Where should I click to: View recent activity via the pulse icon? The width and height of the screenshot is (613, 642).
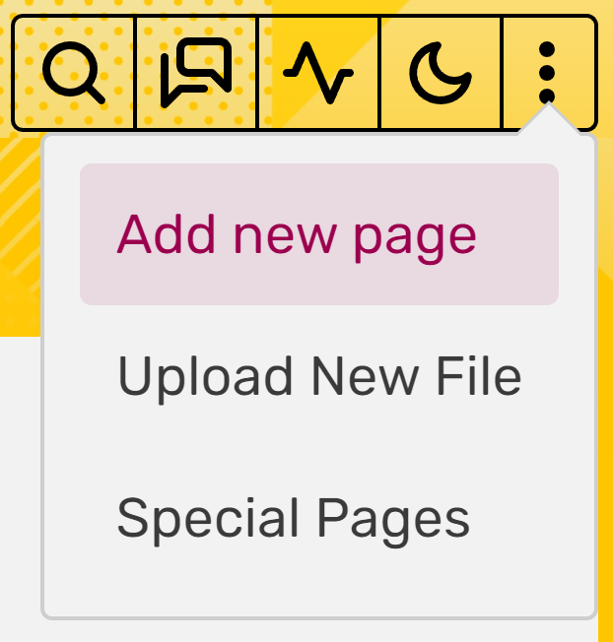click(318, 73)
